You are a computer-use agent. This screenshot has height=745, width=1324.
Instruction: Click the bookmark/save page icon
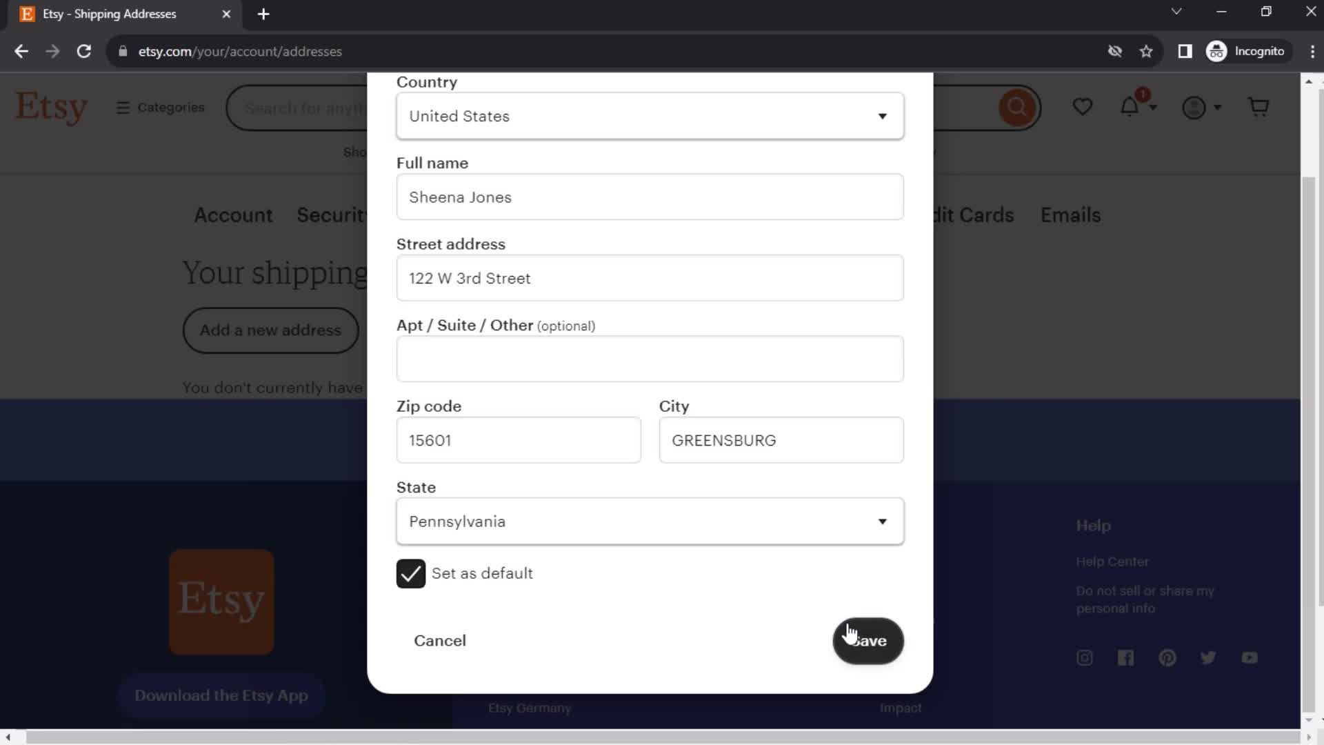point(1147,51)
